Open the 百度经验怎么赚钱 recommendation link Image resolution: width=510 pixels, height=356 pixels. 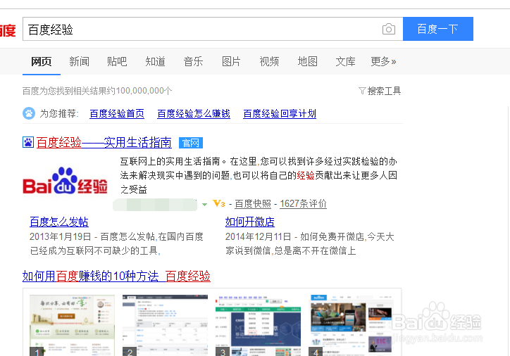pyautogui.click(x=194, y=114)
